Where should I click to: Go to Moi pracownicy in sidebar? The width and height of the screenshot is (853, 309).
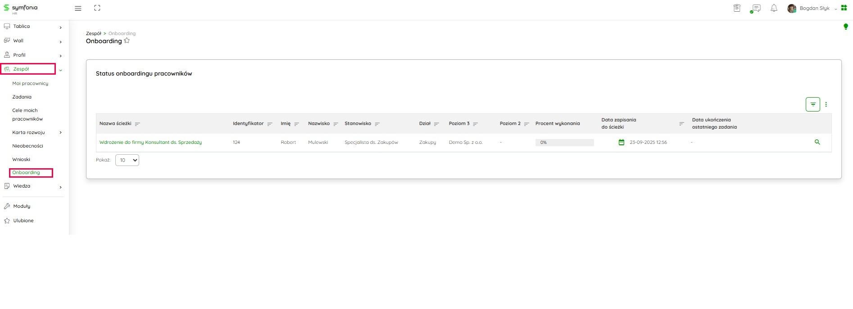pos(30,83)
